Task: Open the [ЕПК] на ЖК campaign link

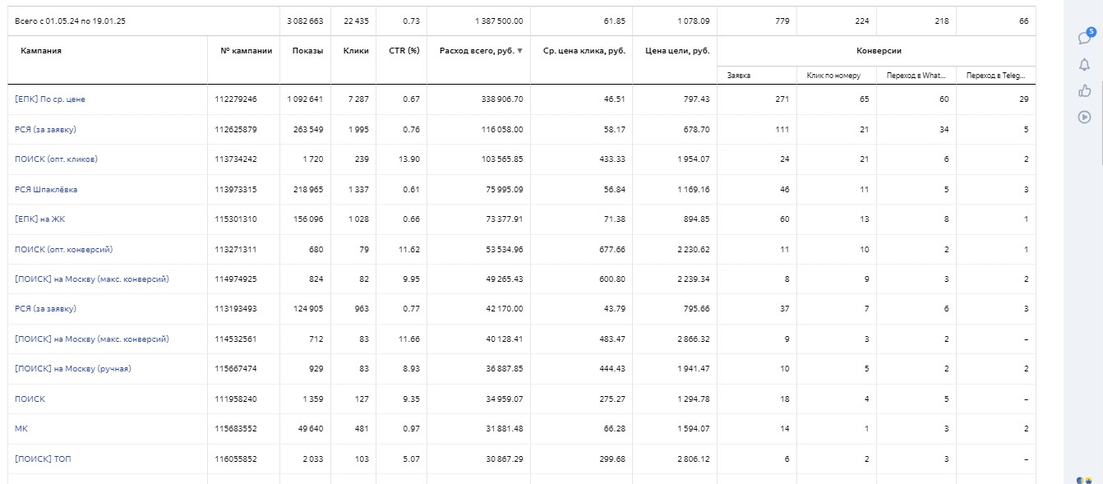Action: click(x=38, y=219)
